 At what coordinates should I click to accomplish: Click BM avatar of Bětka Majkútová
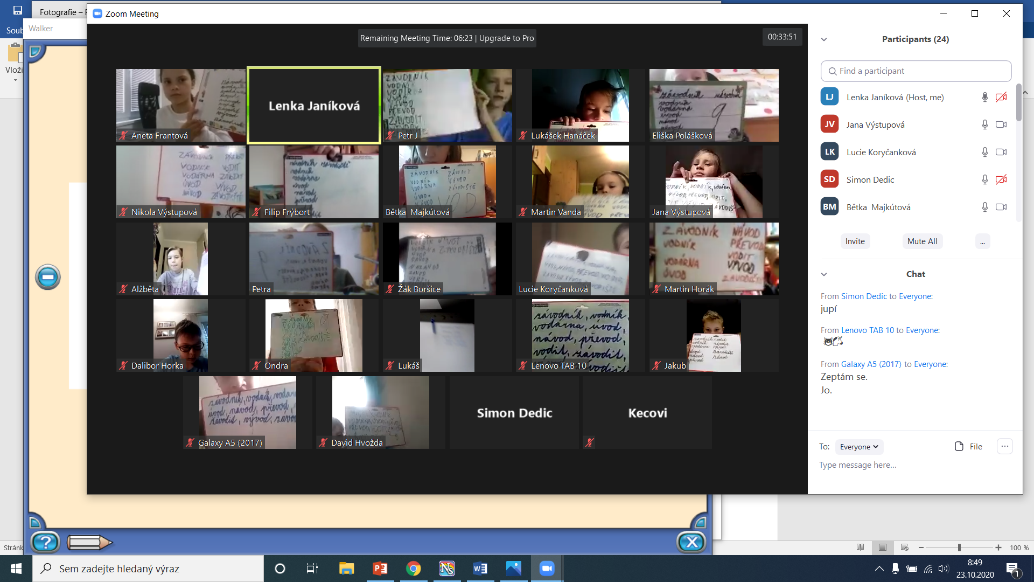point(829,207)
